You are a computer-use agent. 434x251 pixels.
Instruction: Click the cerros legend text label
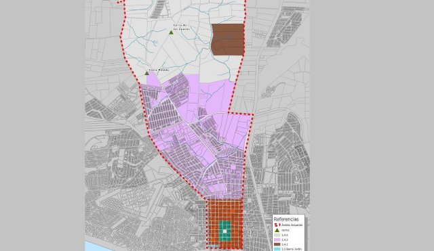(285, 230)
